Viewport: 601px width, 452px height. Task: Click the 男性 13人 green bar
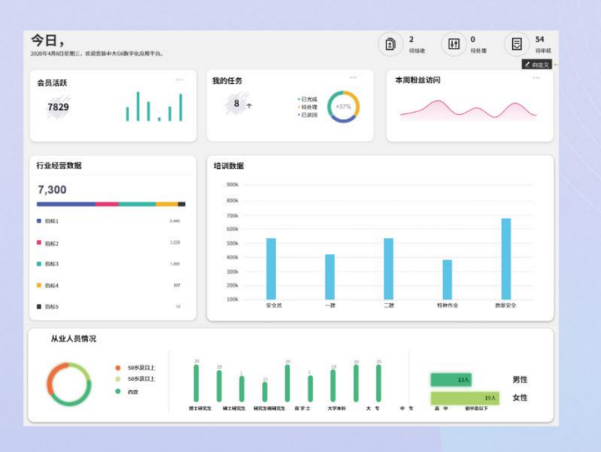coord(451,380)
